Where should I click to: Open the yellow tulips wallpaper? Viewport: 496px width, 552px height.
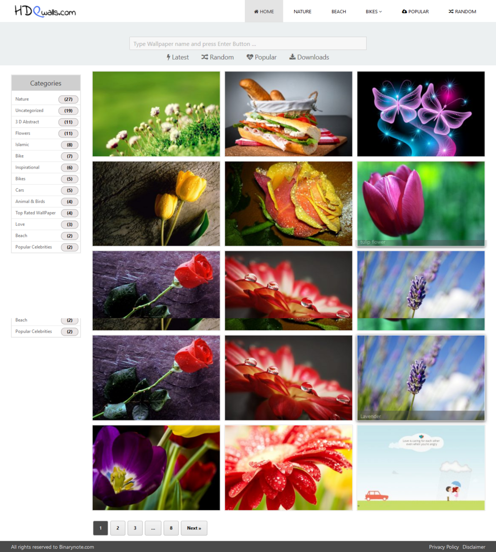pyautogui.click(x=156, y=204)
